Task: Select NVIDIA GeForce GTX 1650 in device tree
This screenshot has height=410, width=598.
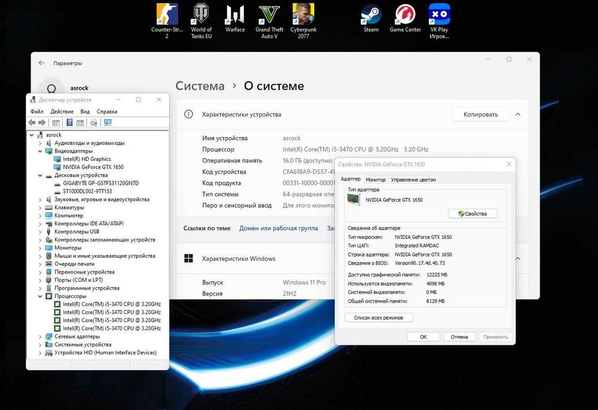Action: [x=93, y=167]
